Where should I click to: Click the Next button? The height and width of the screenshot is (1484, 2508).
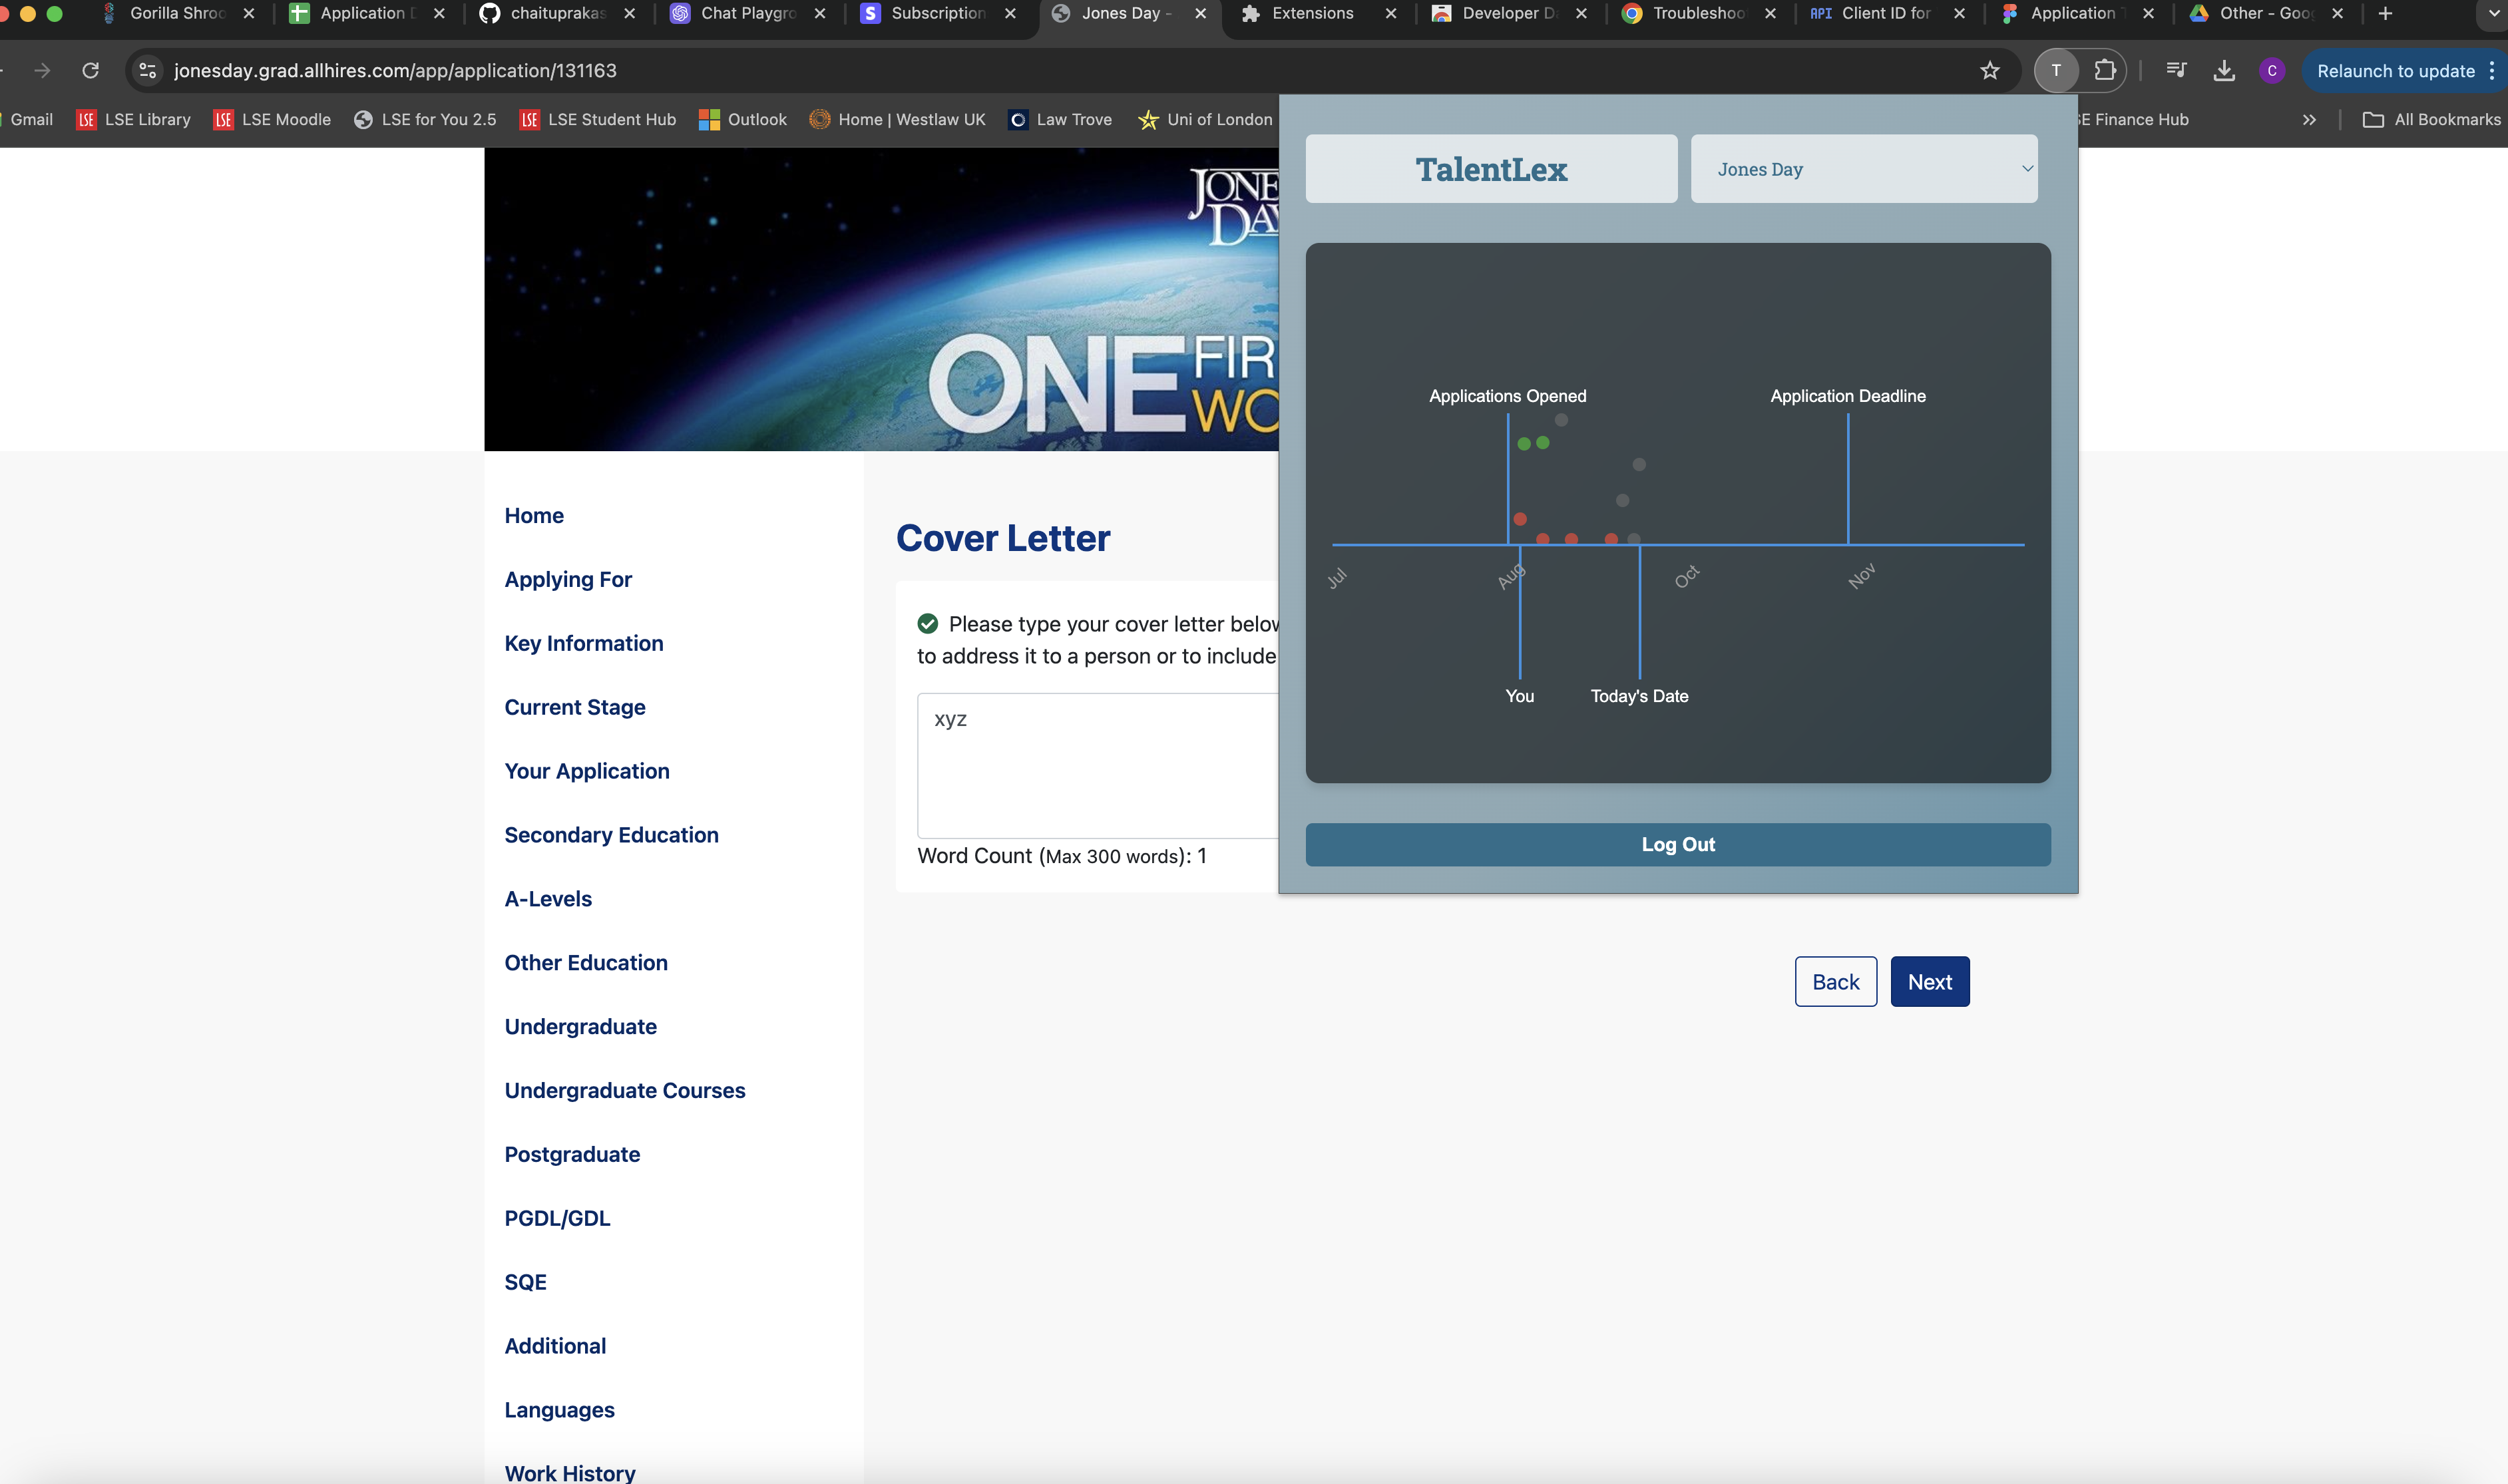point(1929,982)
